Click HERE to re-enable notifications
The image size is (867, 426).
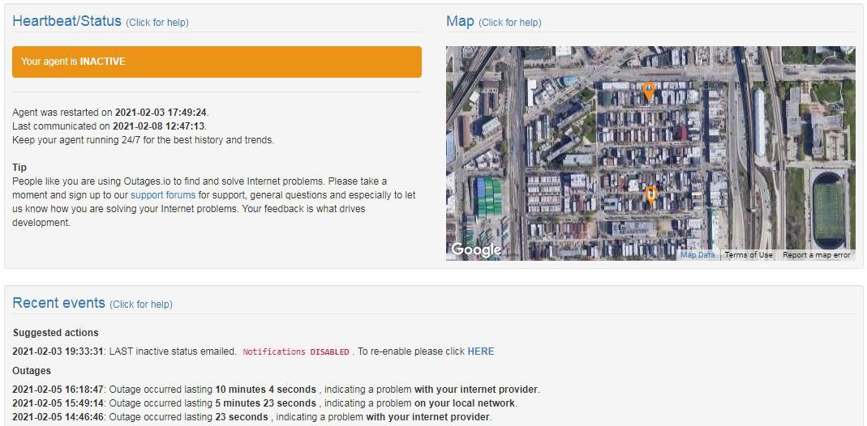point(480,351)
